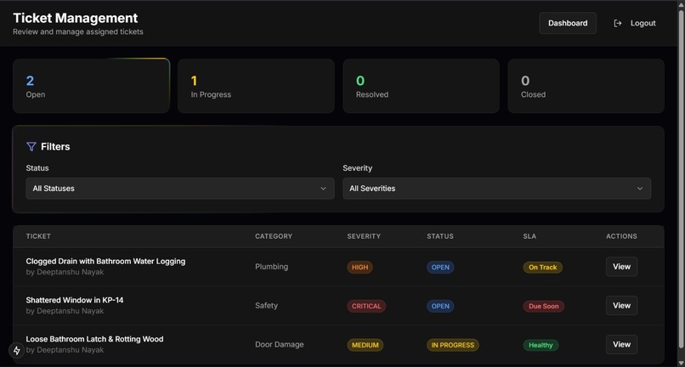This screenshot has width=685, height=367.
Task: Click the Severity filter label
Action: 357,168
